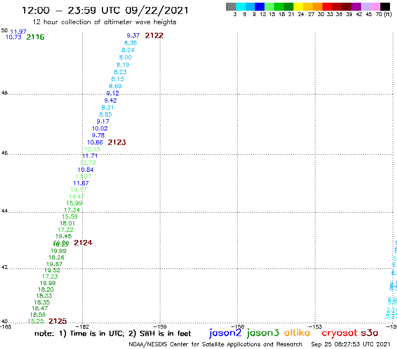Click the green time marker '2116'
This screenshot has width=397, height=349.
pos(35,37)
